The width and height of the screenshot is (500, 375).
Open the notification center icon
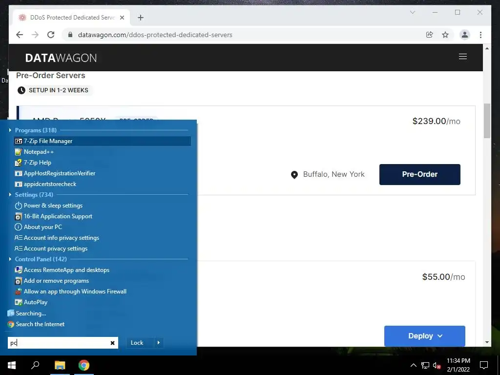click(484, 365)
